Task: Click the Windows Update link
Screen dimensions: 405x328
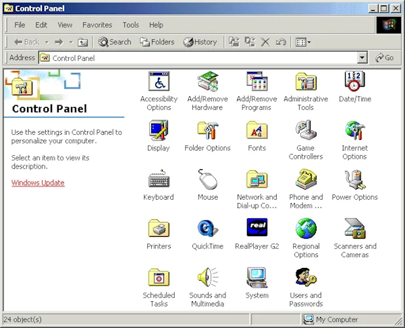Action: (x=38, y=183)
